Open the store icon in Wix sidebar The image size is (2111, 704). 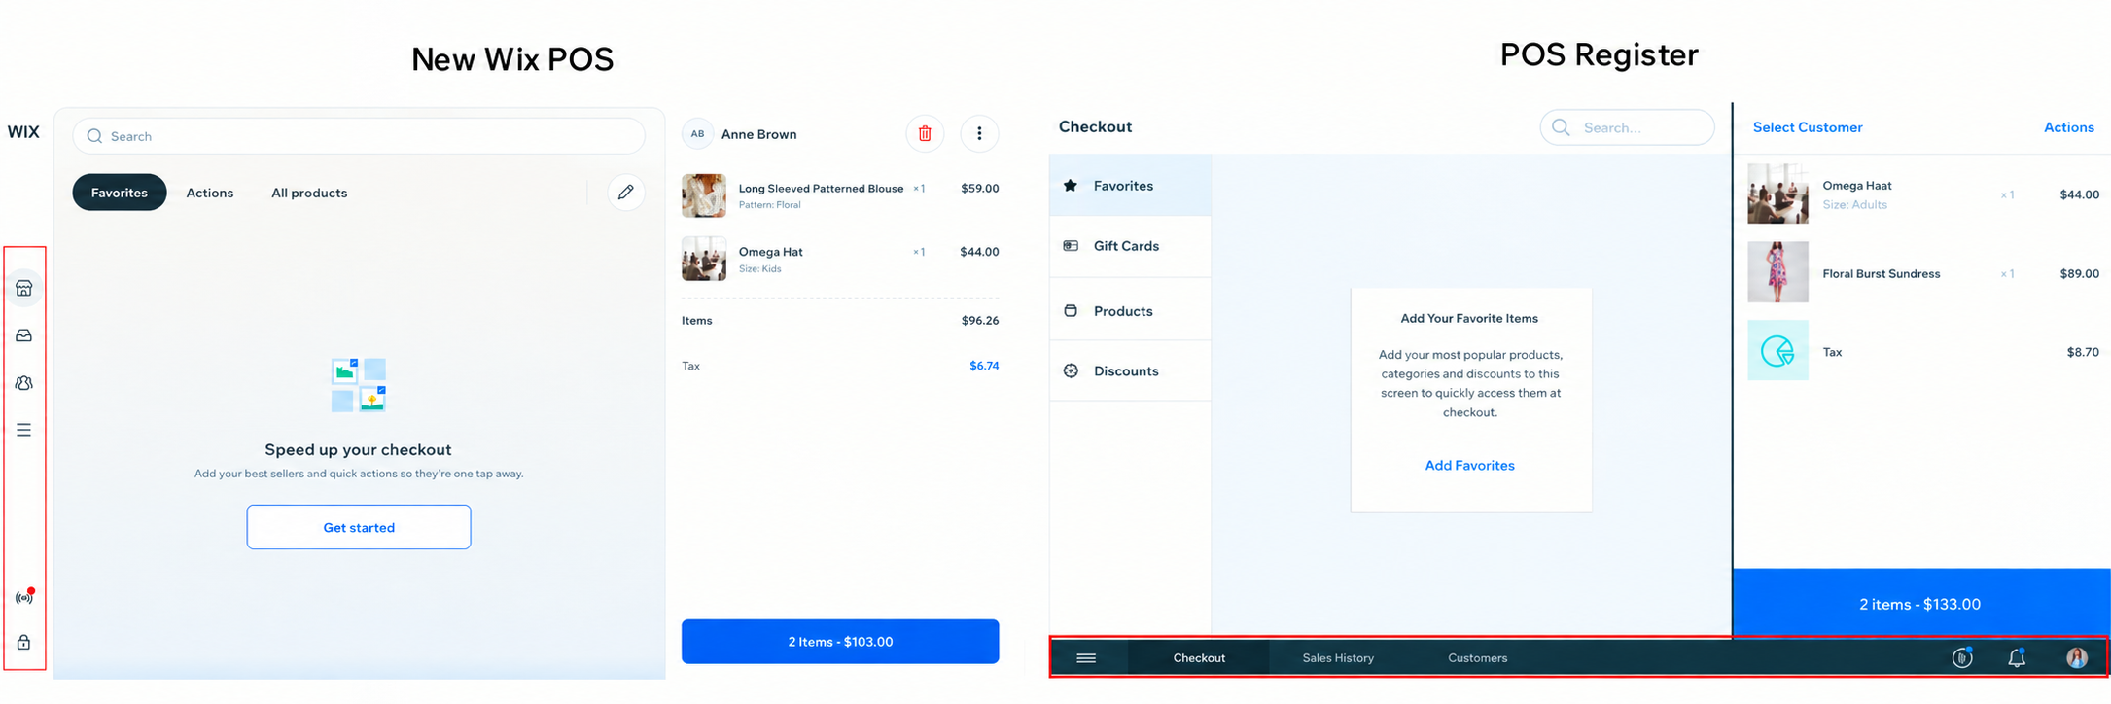tap(24, 288)
